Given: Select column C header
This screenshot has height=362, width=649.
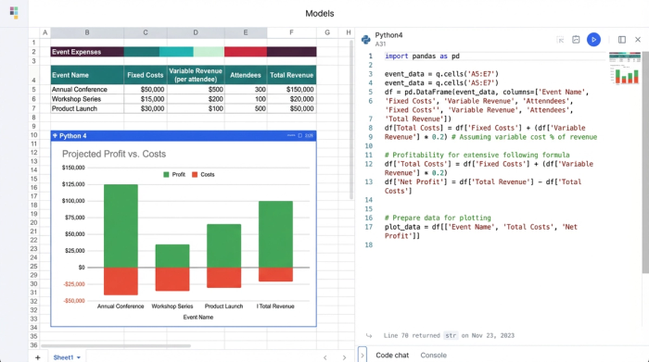Looking at the screenshot, I should pos(146,32).
